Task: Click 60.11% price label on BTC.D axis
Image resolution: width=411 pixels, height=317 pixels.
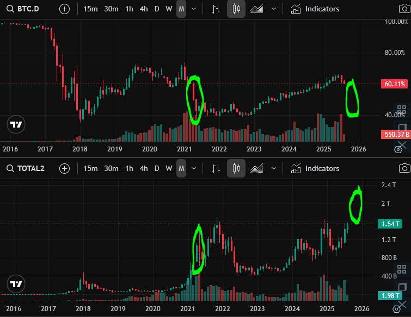Action: pyautogui.click(x=394, y=84)
